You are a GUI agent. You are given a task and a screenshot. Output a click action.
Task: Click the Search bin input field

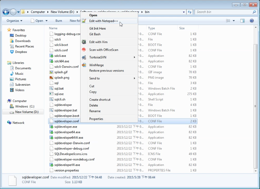[224, 12]
